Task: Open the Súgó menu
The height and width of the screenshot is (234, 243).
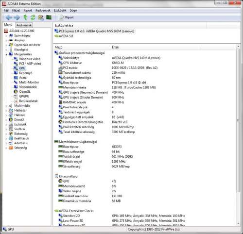Action: tap(73, 11)
